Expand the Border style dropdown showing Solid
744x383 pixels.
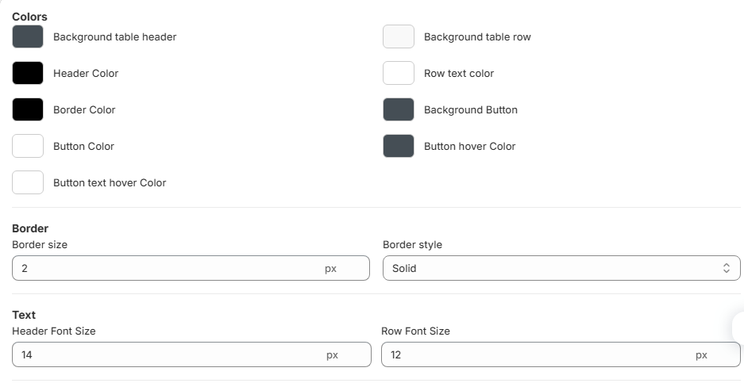click(x=561, y=268)
